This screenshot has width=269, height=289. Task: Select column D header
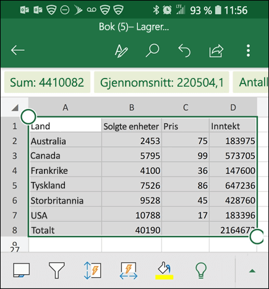coord(233,108)
